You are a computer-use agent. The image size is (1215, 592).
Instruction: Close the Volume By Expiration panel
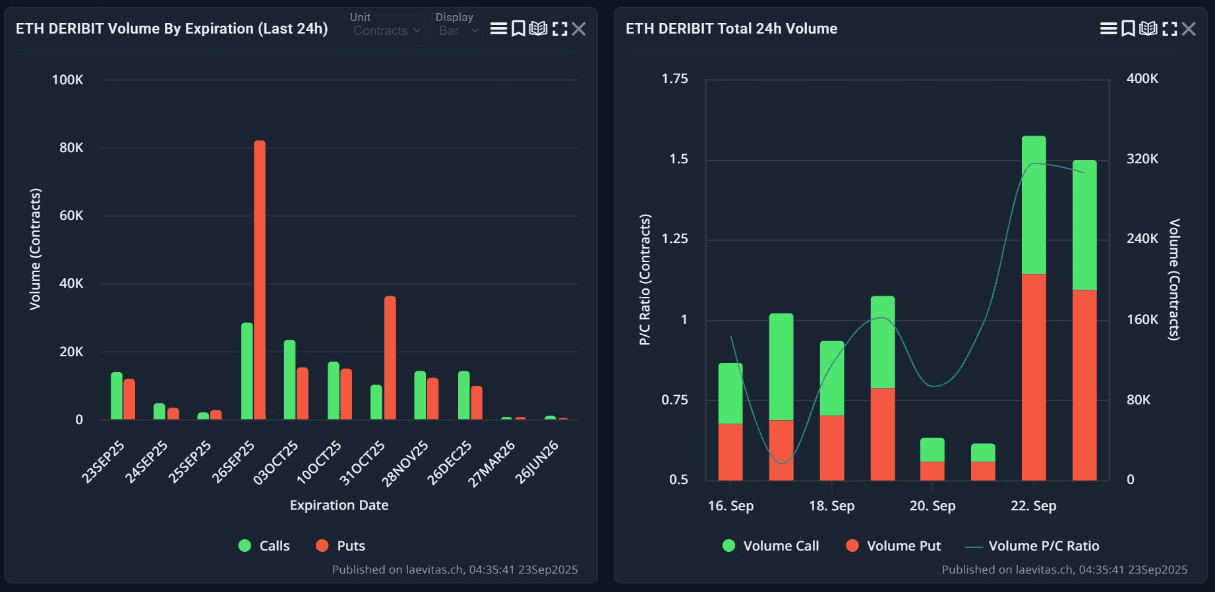(x=579, y=28)
